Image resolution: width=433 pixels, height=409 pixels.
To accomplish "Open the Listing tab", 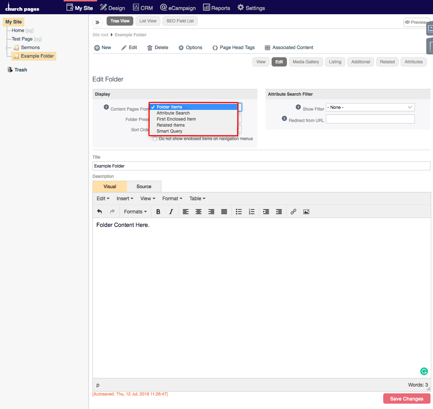I will (x=335, y=62).
